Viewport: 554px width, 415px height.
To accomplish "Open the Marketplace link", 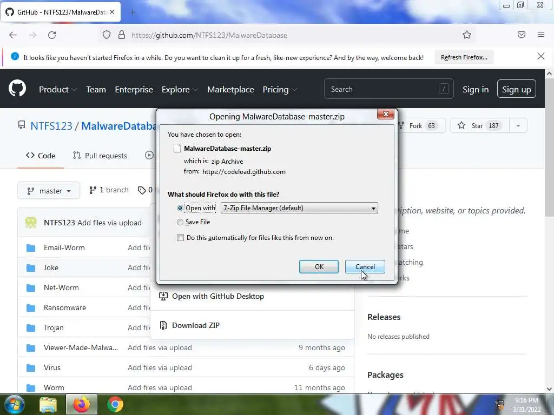I will pyautogui.click(x=230, y=89).
